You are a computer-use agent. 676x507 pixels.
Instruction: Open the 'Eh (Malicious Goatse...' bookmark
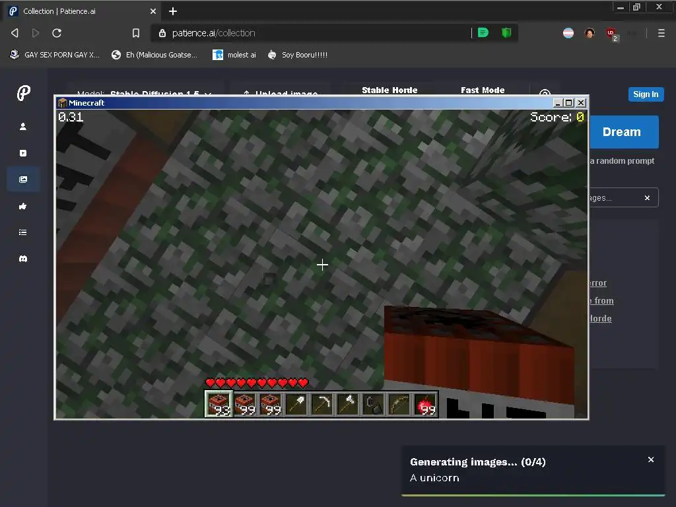(154, 55)
